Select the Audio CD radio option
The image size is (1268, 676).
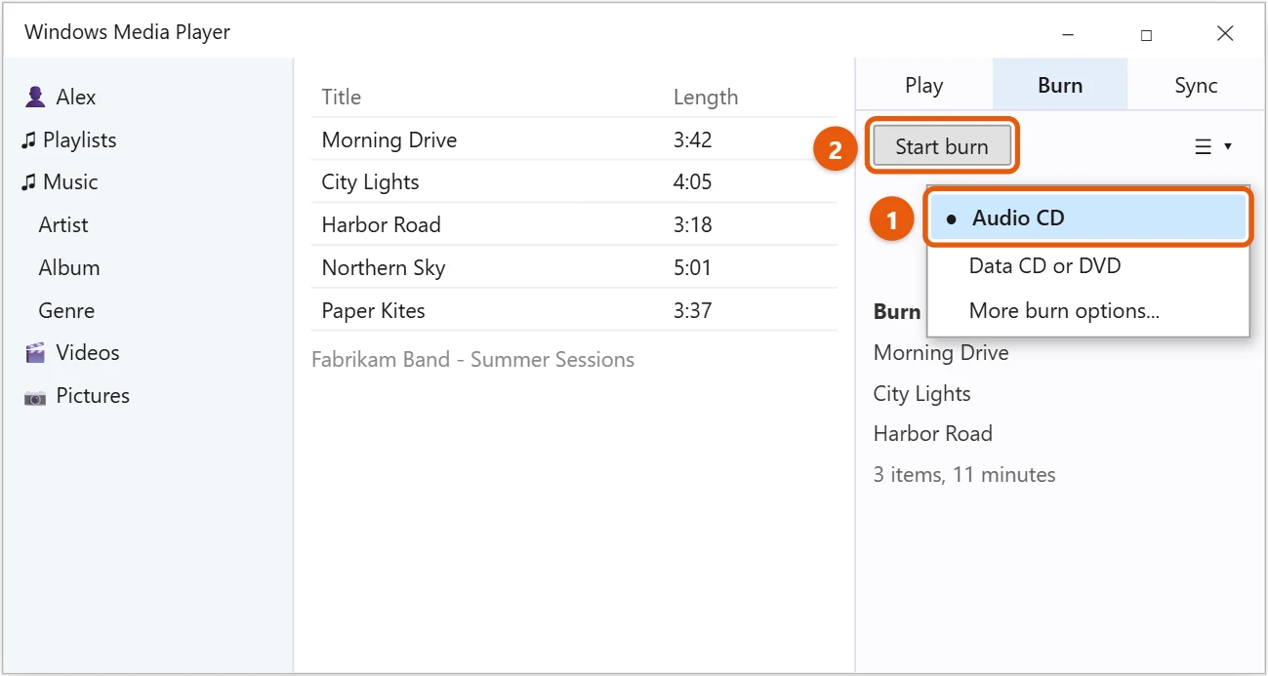(1088, 218)
